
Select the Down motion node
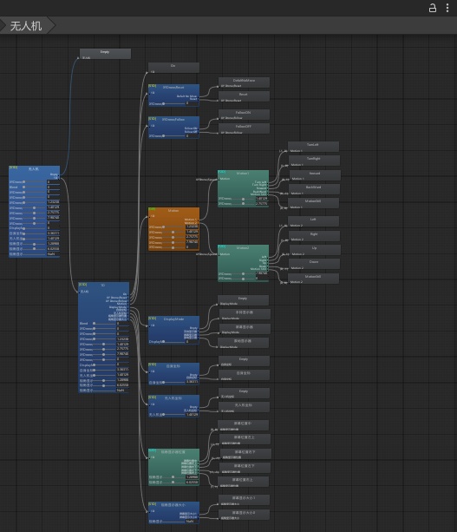(315, 265)
